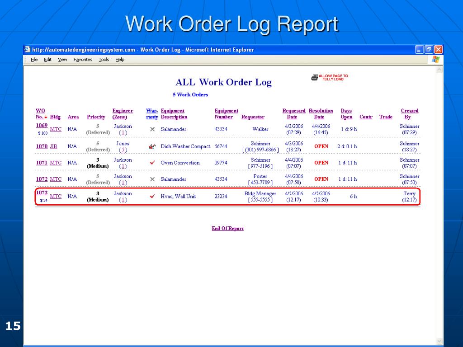Sort by Trade column header

pos(386,117)
